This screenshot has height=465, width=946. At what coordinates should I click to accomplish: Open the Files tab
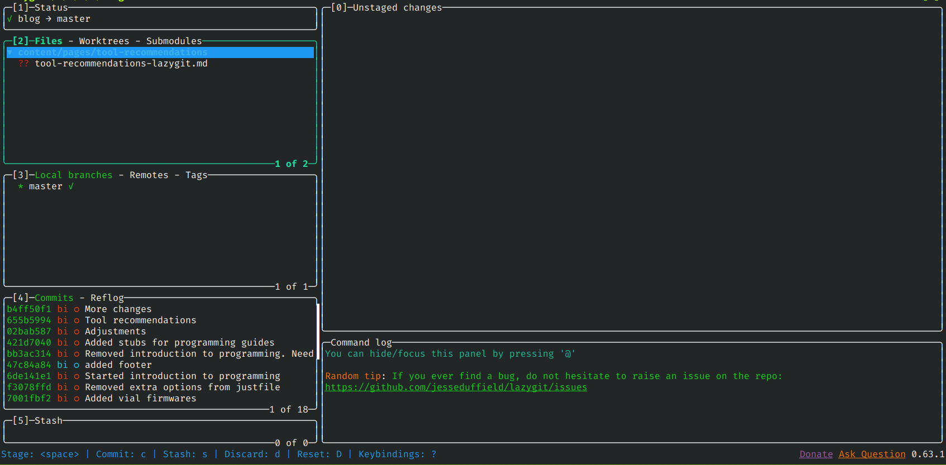click(49, 41)
